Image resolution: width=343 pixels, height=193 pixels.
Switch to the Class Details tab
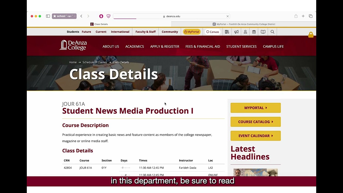99,24
